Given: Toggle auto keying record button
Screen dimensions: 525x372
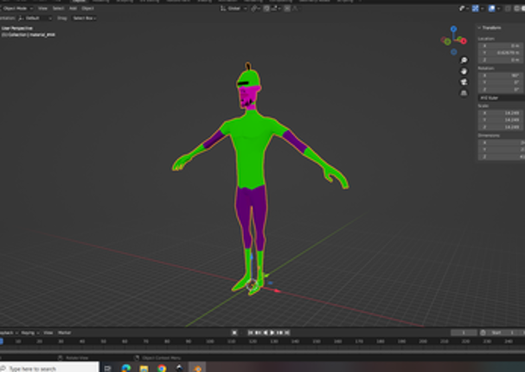Looking at the screenshot, I should tap(234, 333).
